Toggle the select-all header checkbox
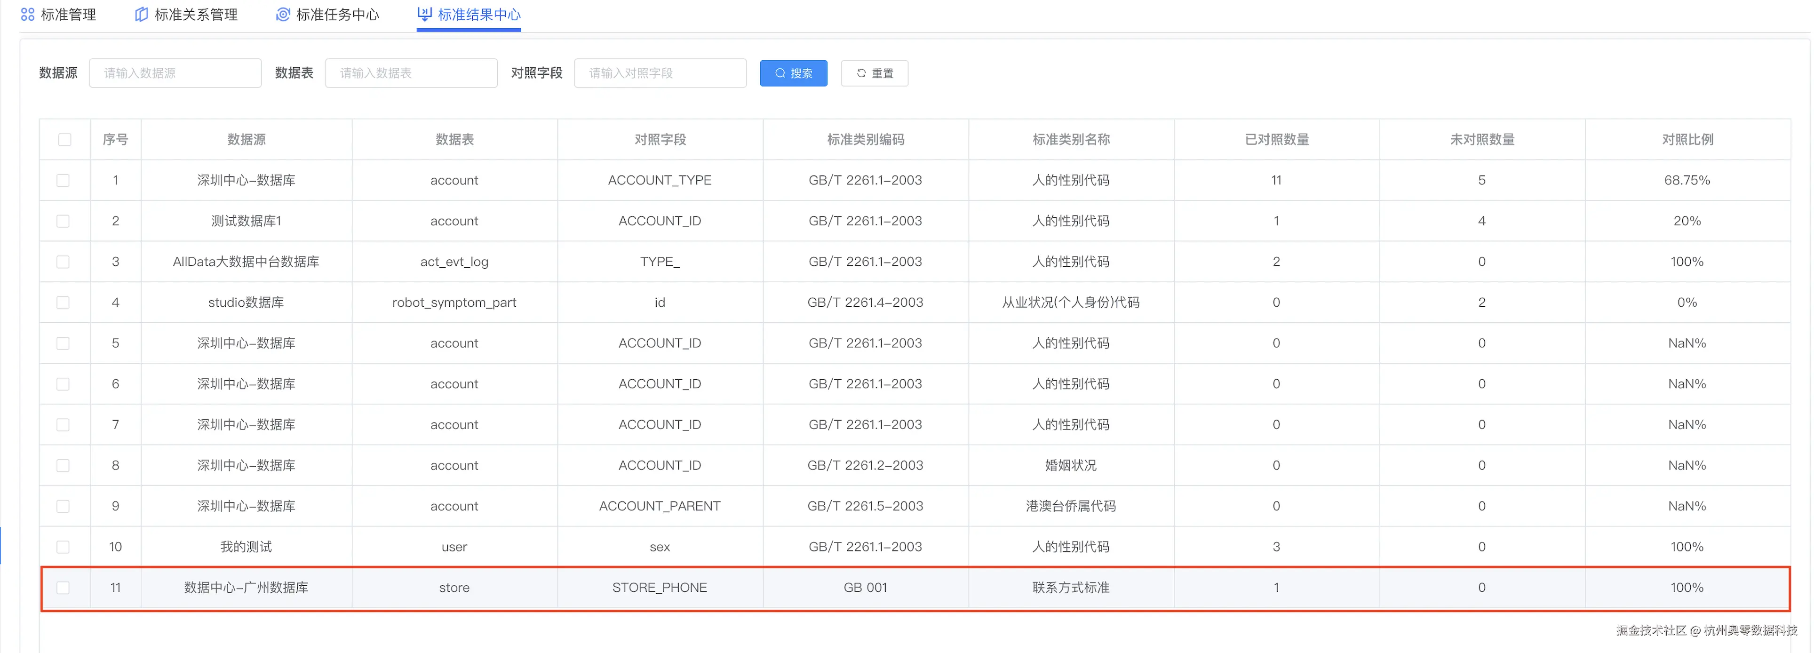The height and width of the screenshot is (653, 1814). (65, 139)
